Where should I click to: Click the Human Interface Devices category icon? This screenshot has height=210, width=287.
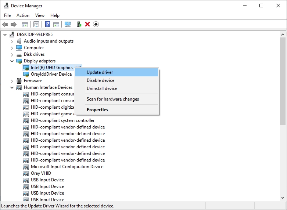point(19,88)
